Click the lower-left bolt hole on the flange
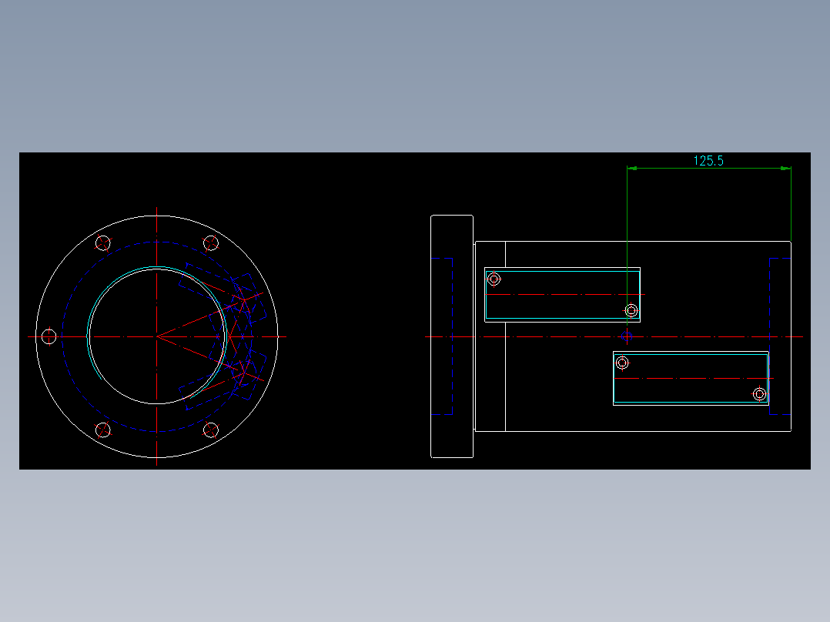The width and height of the screenshot is (830, 622). (102, 429)
